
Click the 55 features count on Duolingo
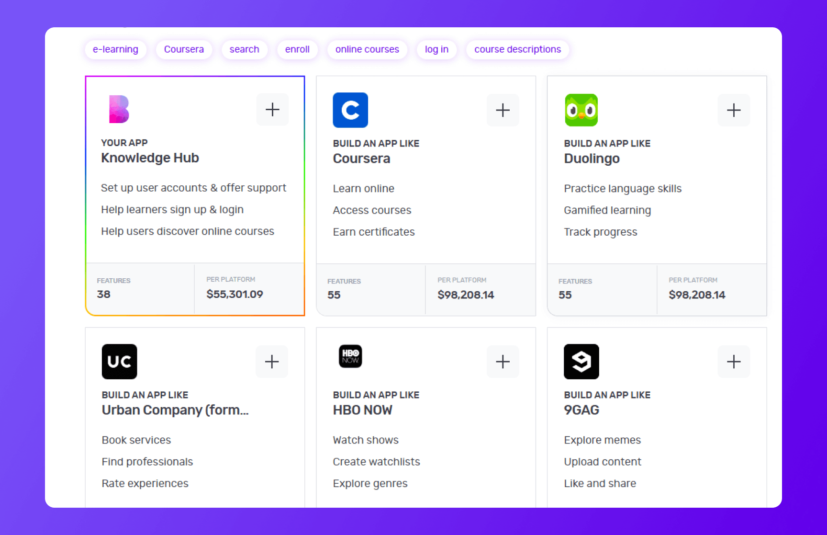point(565,295)
